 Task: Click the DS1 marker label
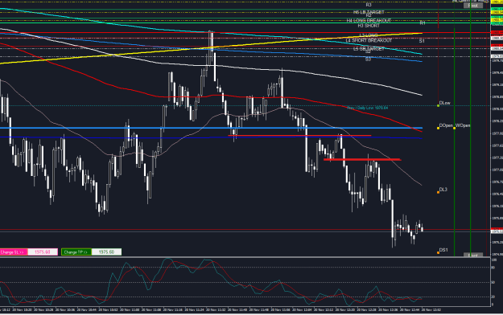(x=443, y=250)
